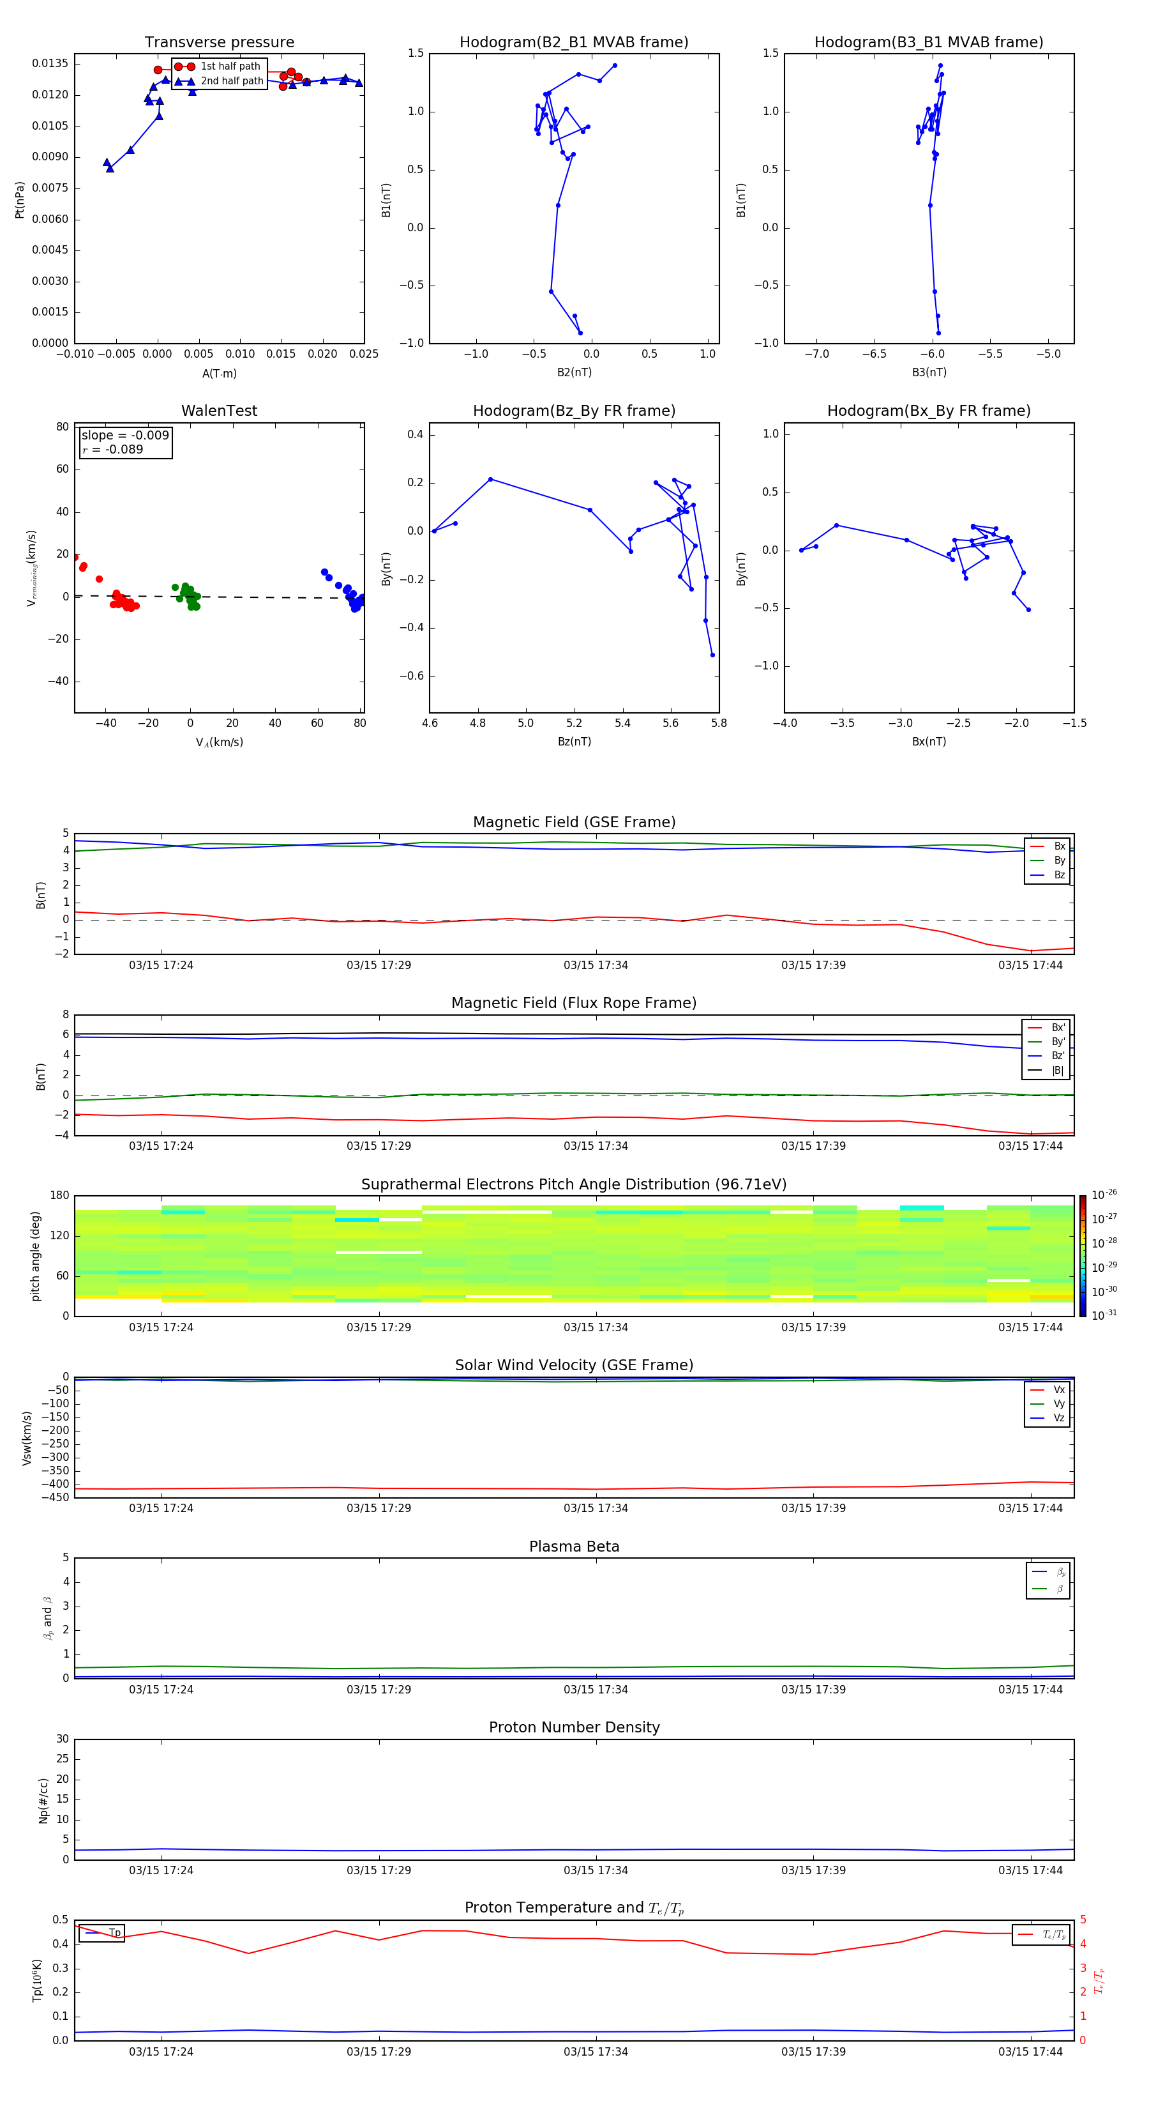Select the Bx entry in the GSE magnetic field legend
Screen dimensions: 1149x2108
click(x=1048, y=846)
